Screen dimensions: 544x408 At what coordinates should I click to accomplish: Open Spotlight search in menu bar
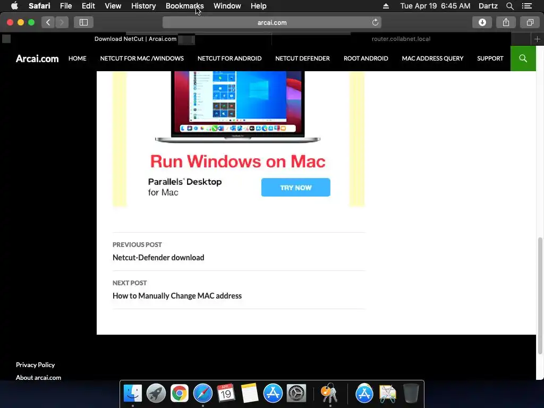click(x=509, y=6)
